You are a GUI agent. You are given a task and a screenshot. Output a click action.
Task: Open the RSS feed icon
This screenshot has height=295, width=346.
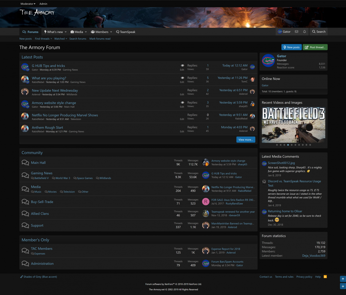325,277
